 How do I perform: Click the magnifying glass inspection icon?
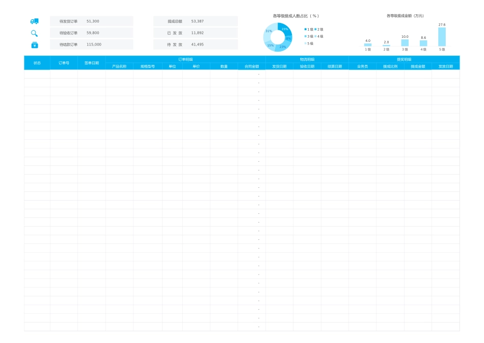point(34,33)
